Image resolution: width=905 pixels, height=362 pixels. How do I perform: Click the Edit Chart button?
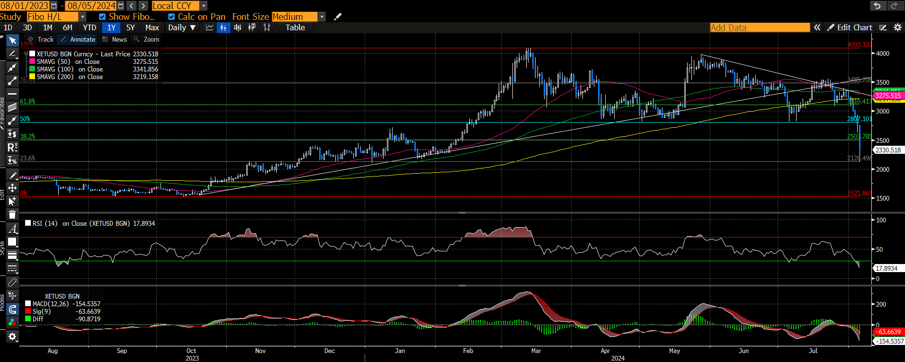click(850, 27)
